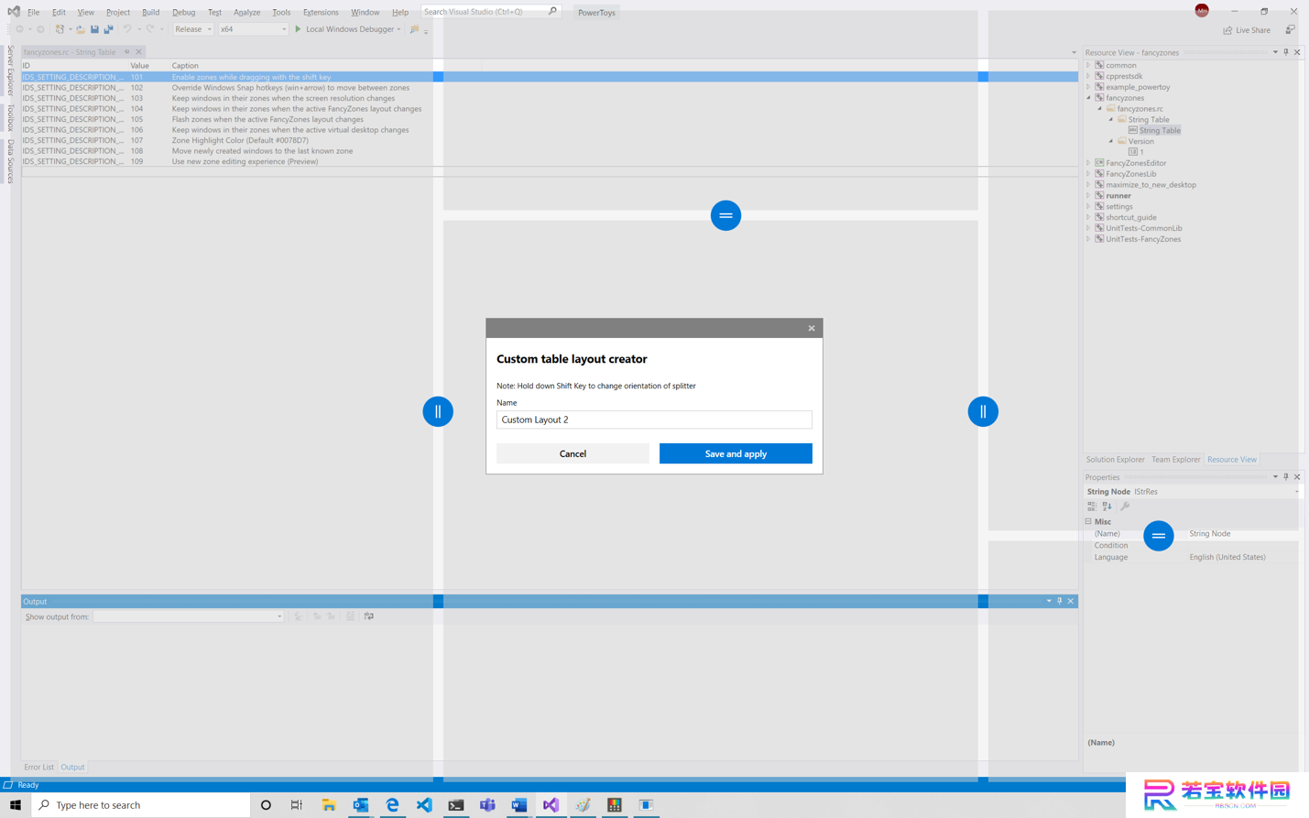Open Microsoft Teams from taskbar

pyautogui.click(x=487, y=805)
